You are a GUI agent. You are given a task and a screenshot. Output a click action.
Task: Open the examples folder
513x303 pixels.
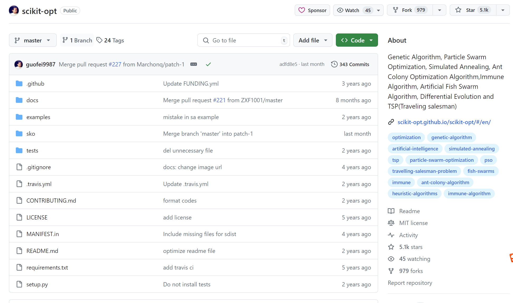click(x=38, y=117)
